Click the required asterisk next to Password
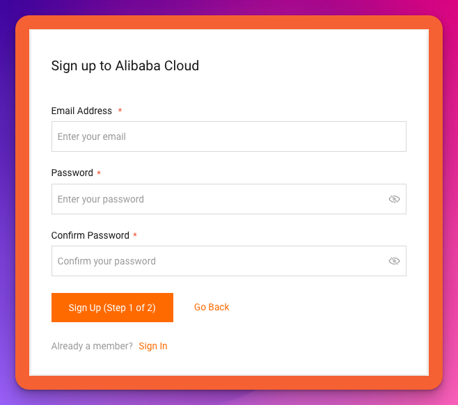 click(x=99, y=173)
